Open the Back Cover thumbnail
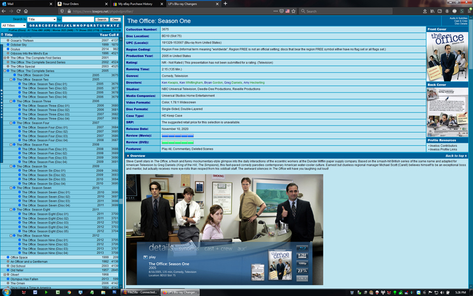The width and height of the screenshot is (473, 296). coord(447,112)
